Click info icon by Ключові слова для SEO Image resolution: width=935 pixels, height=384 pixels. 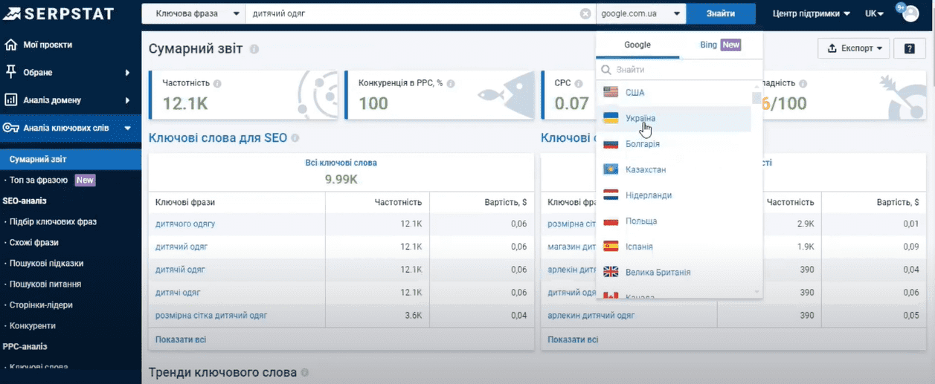click(295, 138)
